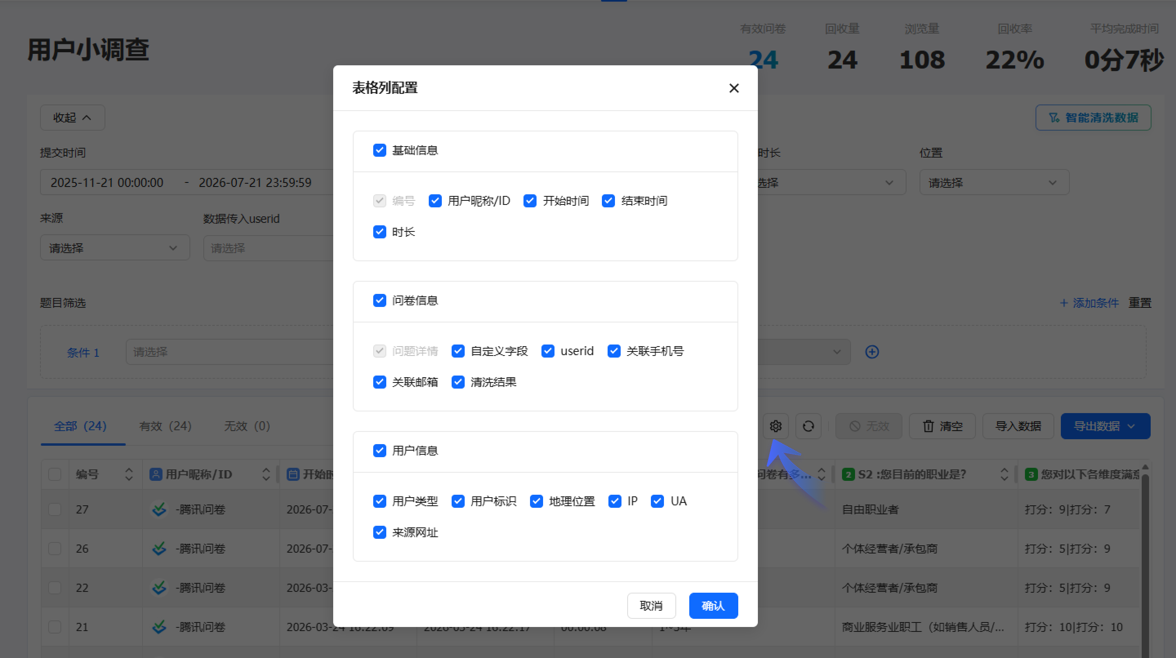Uncheck 用户信息 group checkbox
The image size is (1176, 658).
pyautogui.click(x=379, y=450)
